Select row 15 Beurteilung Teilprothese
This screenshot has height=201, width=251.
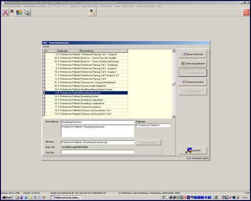pos(86,100)
